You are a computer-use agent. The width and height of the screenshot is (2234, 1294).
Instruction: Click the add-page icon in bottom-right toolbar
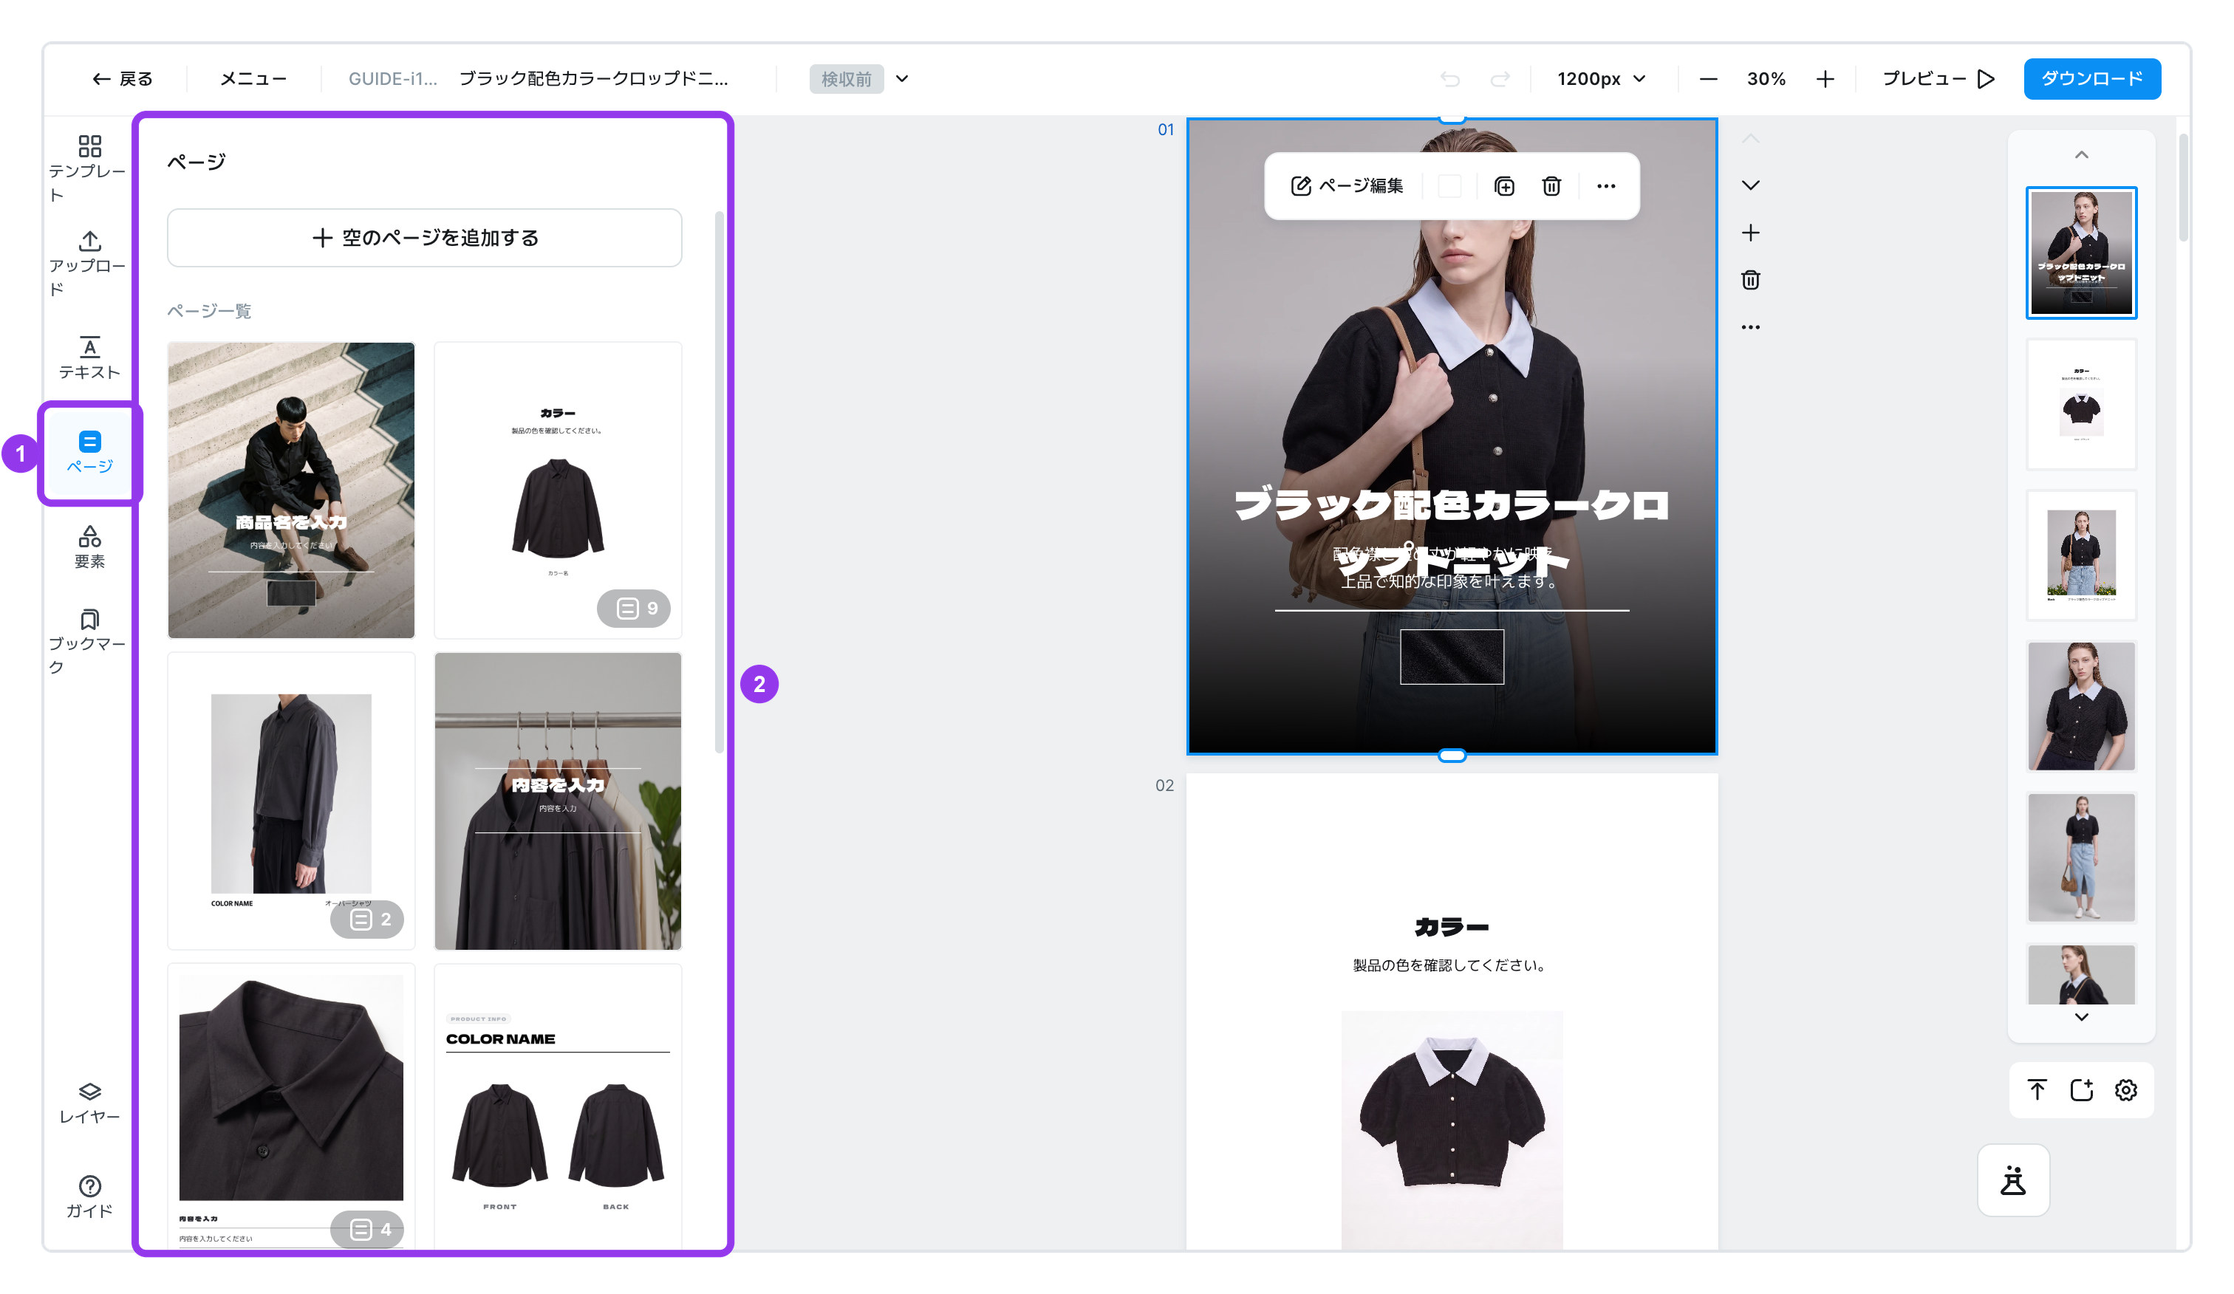2082,1089
